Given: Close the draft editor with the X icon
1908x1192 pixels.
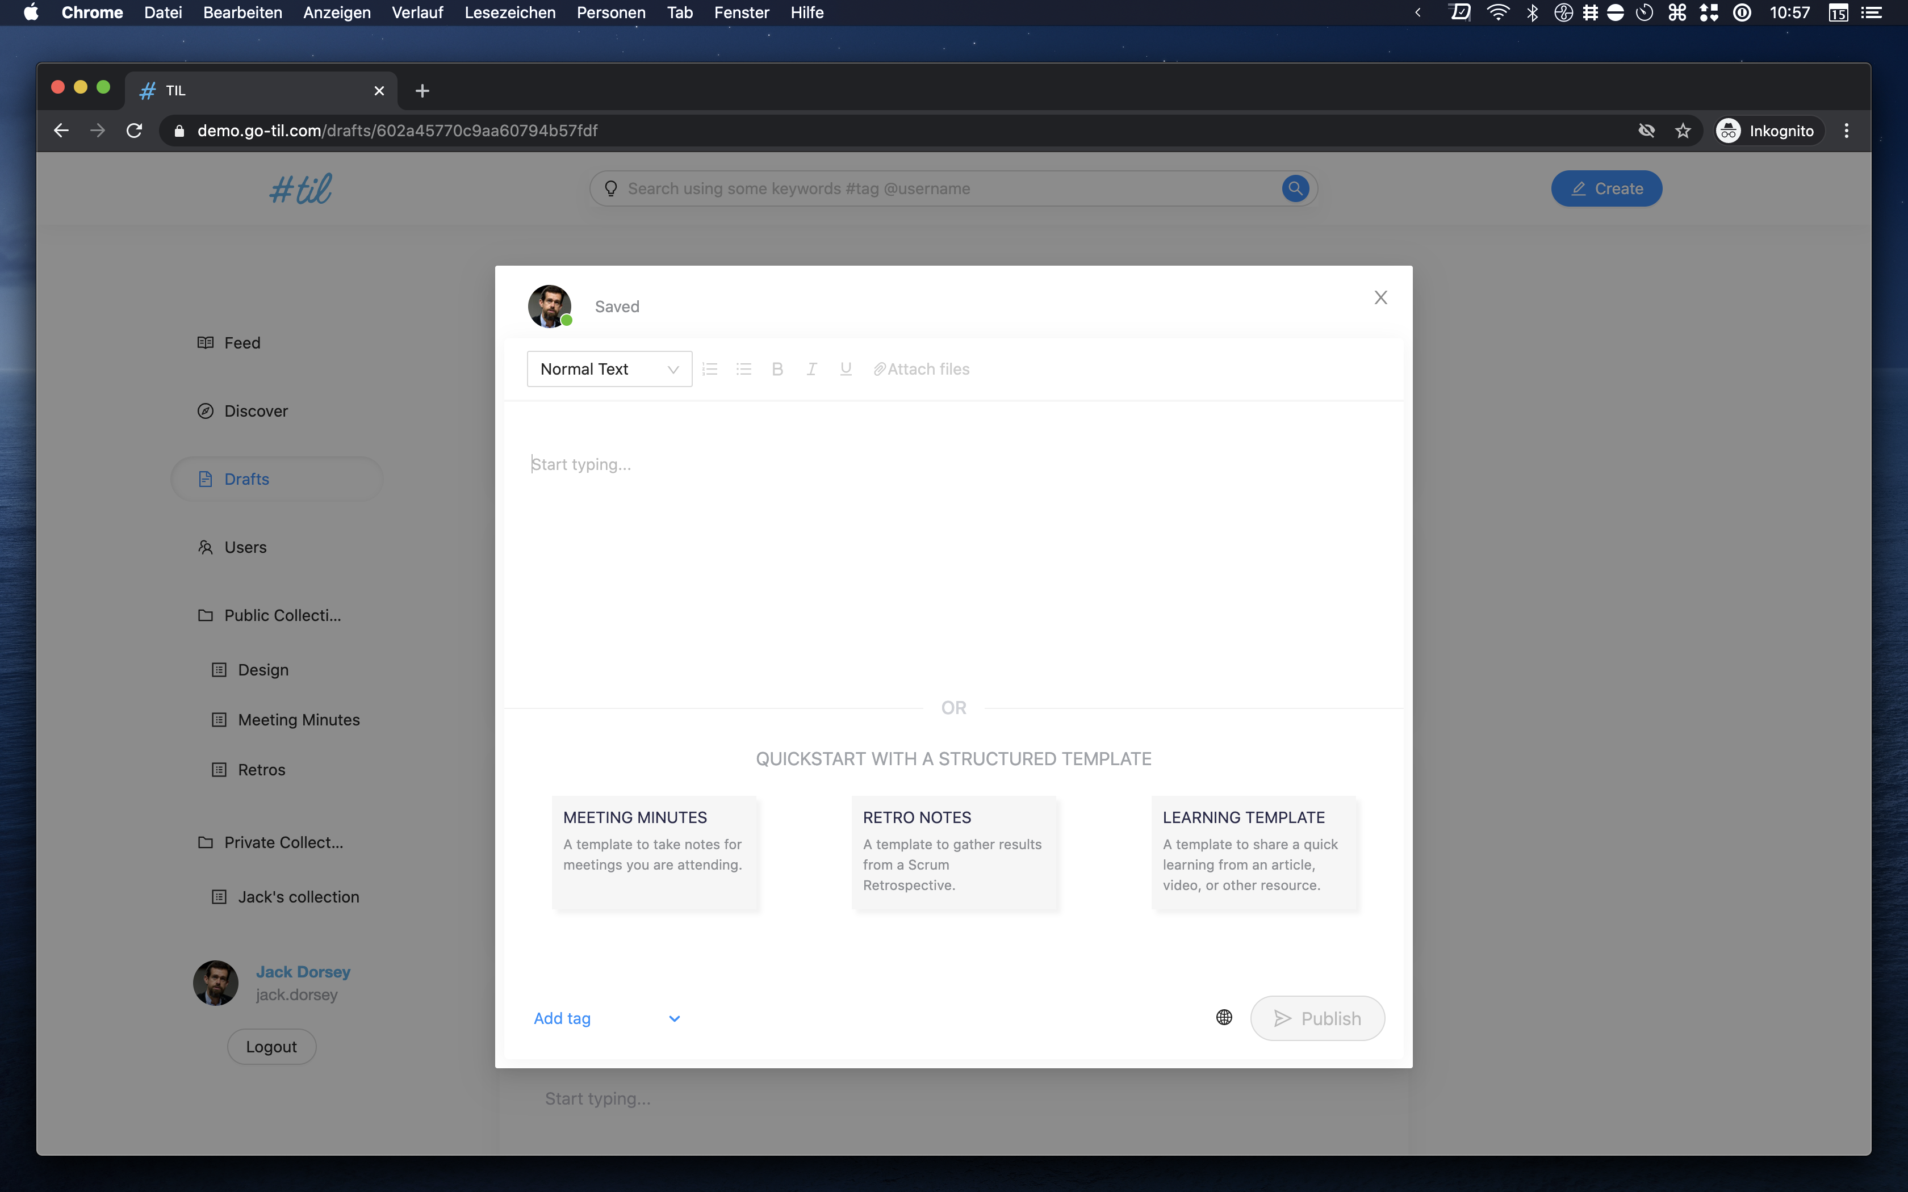Looking at the screenshot, I should coord(1380,297).
